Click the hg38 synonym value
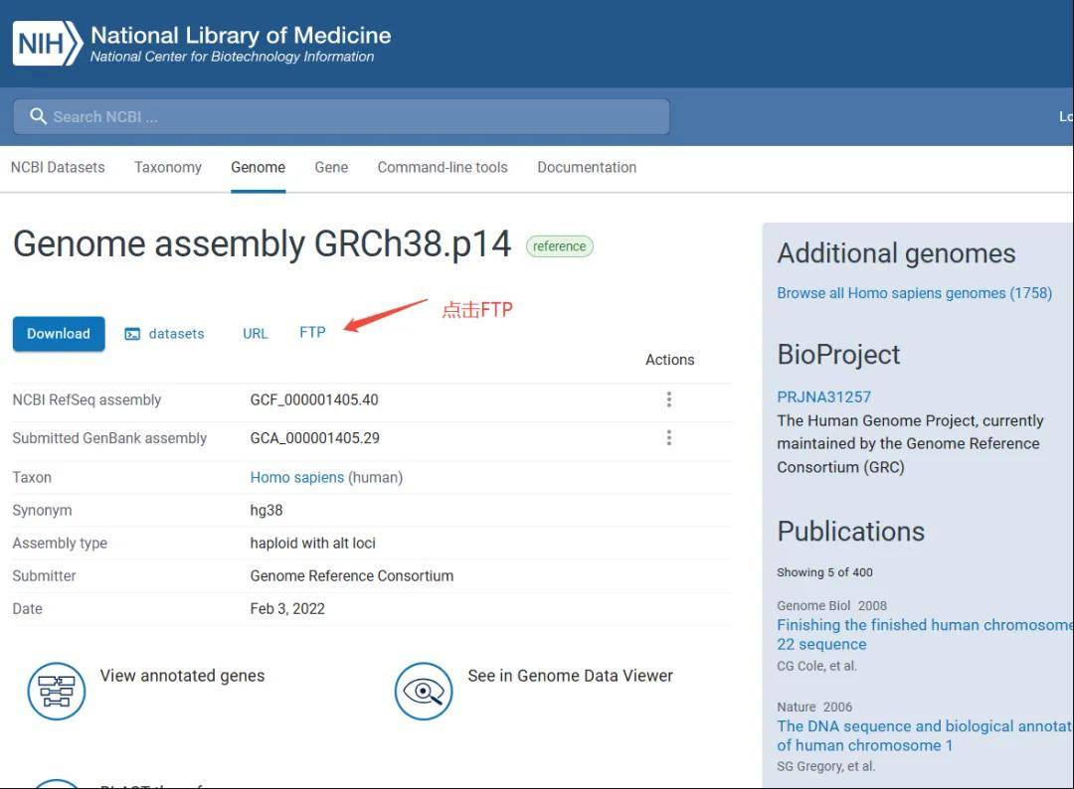The width and height of the screenshot is (1074, 789). click(x=267, y=511)
